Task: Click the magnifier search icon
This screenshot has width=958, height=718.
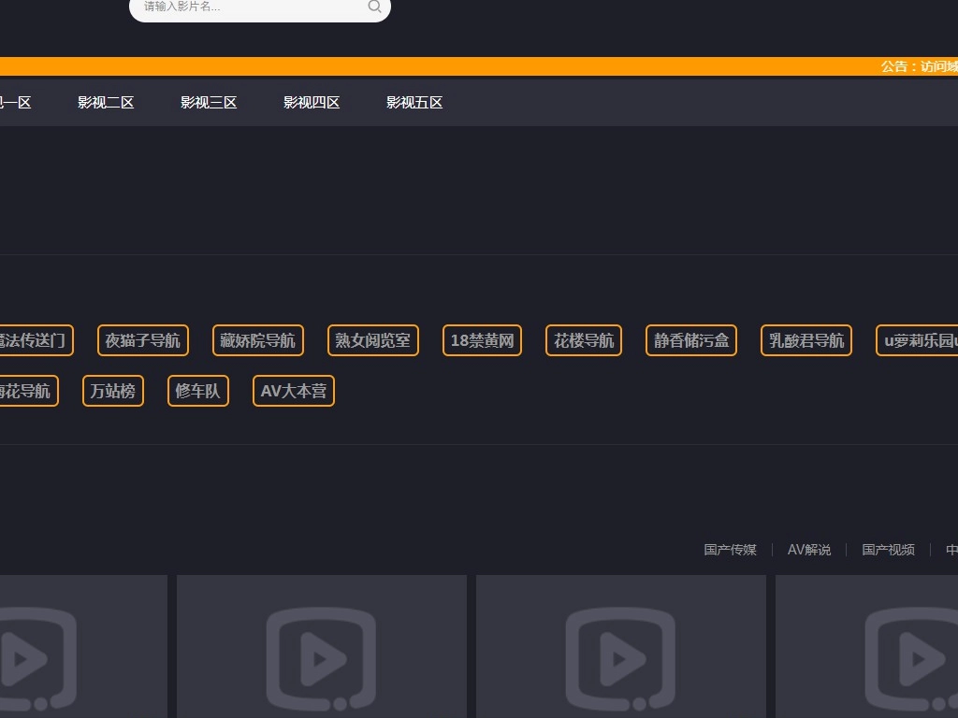Action: click(374, 7)
